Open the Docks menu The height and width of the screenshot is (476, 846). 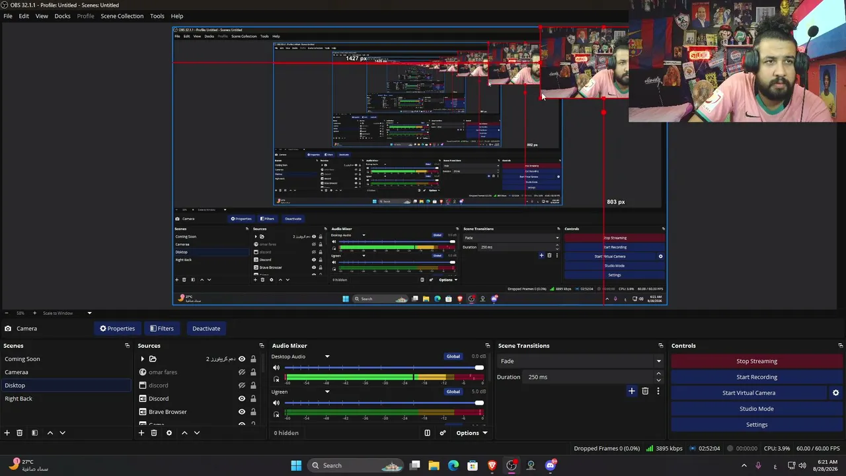tap(62, 16)
